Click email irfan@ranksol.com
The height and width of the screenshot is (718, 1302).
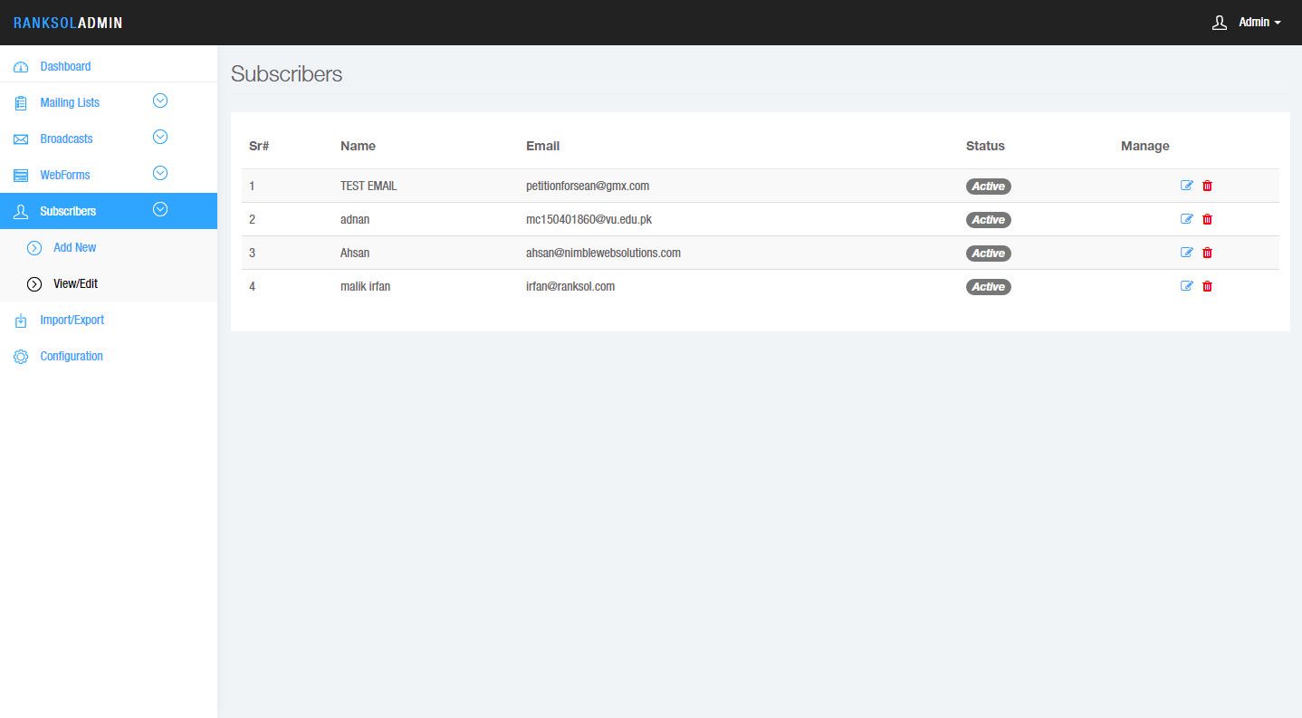(570, 286)
